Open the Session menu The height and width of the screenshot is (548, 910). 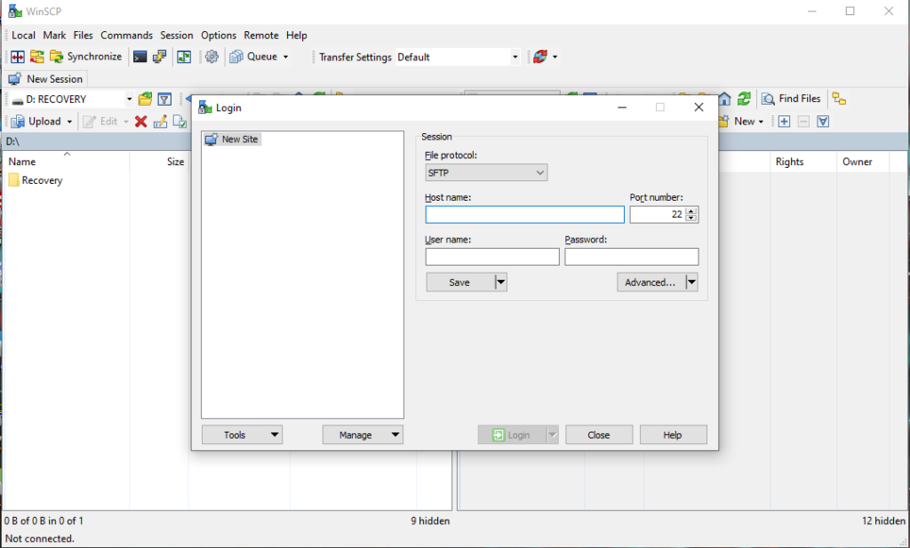[177, 36]
